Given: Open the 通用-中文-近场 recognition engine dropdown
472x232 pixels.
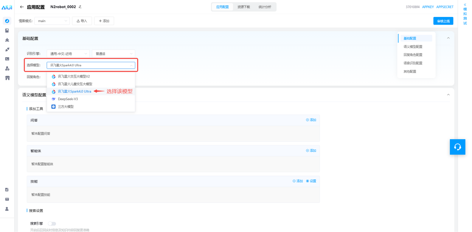Looking at the screenshot, I should [x=68, y=54].
